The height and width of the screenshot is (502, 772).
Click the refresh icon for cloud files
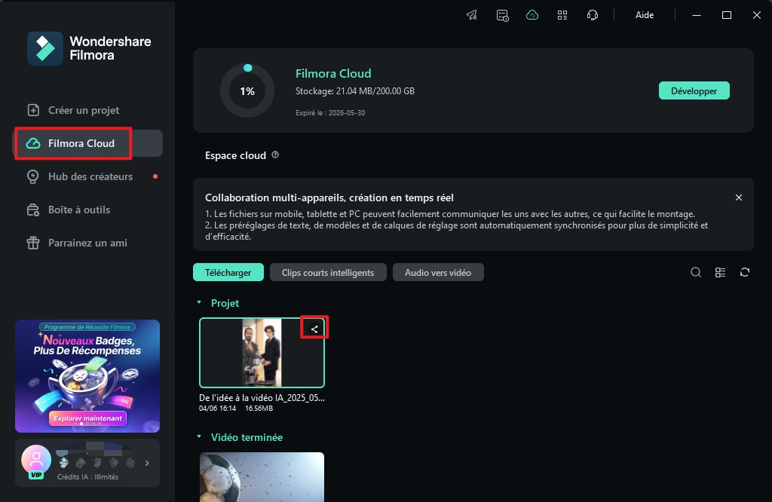click(x=744, y=272)
